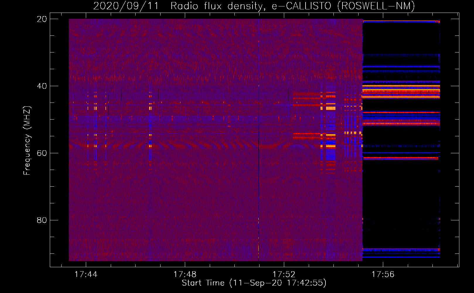Click the 40 frequency axis label

click(42, 86)
